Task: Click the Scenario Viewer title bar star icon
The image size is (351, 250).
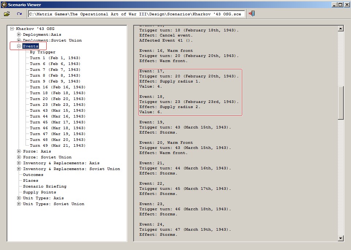Action: point(4,4)
